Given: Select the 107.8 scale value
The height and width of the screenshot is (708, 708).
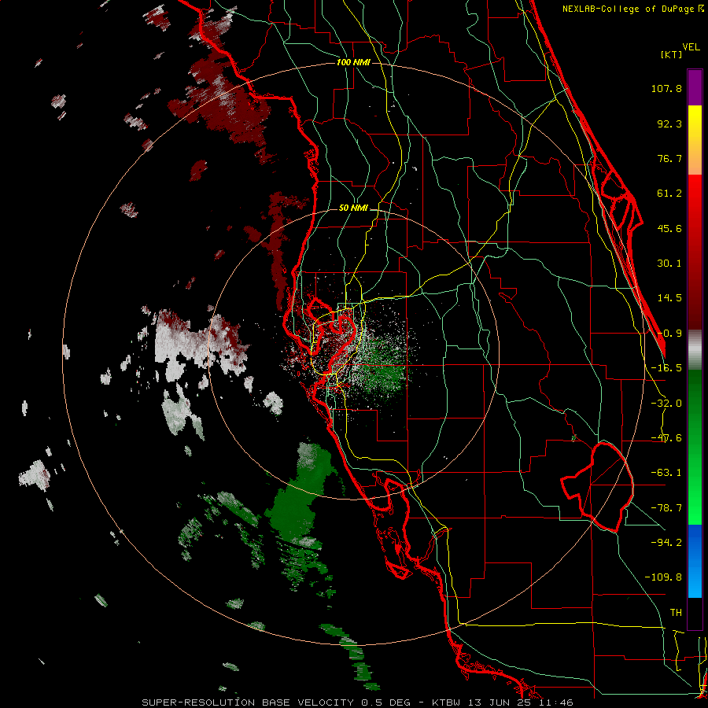Looking at the screenshot, I should click(x=666, y=88).
